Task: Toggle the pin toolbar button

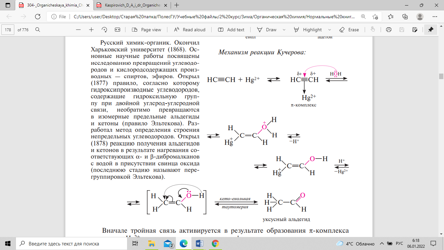Action: tap(431, 30)
